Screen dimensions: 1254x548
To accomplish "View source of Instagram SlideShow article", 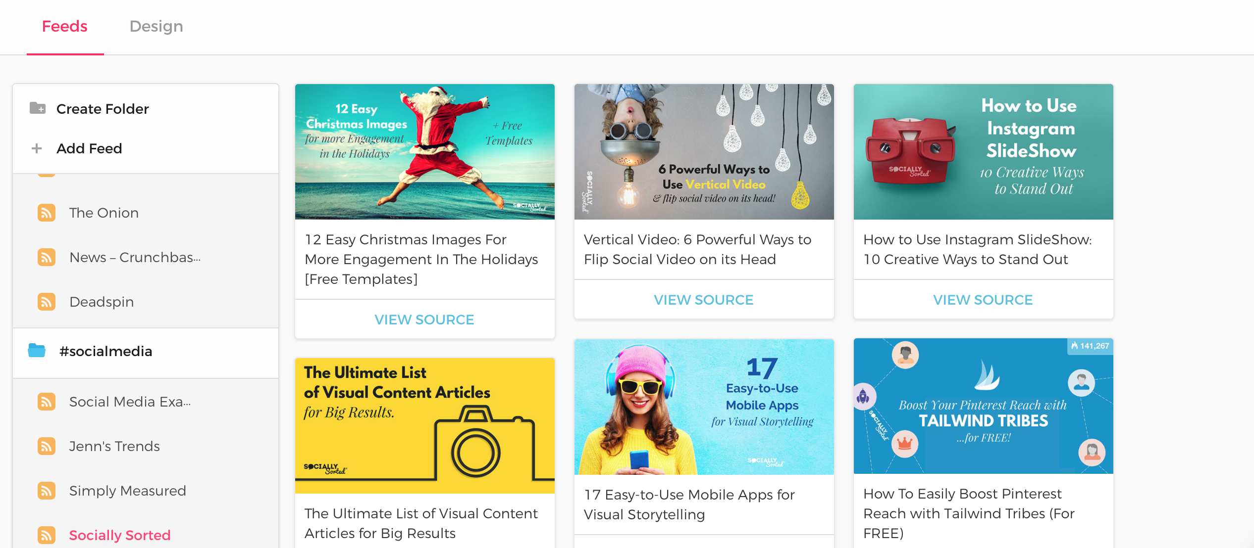I will [983, 300].
